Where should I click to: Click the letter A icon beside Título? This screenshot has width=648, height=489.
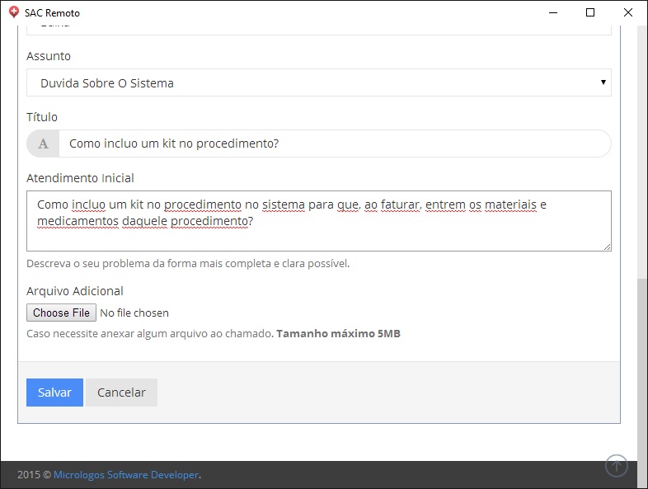pyautogui.click(x=43, y=143)
